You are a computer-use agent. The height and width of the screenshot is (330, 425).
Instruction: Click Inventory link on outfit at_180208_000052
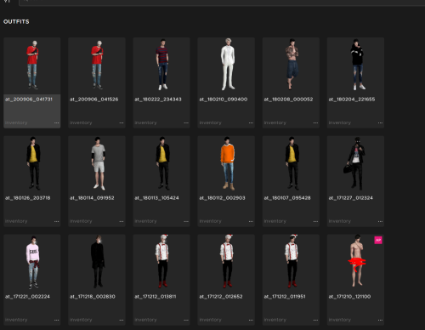(x=275, y=122)
